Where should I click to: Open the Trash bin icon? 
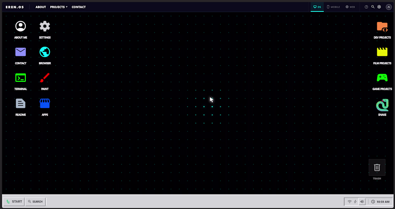(x=377, y=167)
